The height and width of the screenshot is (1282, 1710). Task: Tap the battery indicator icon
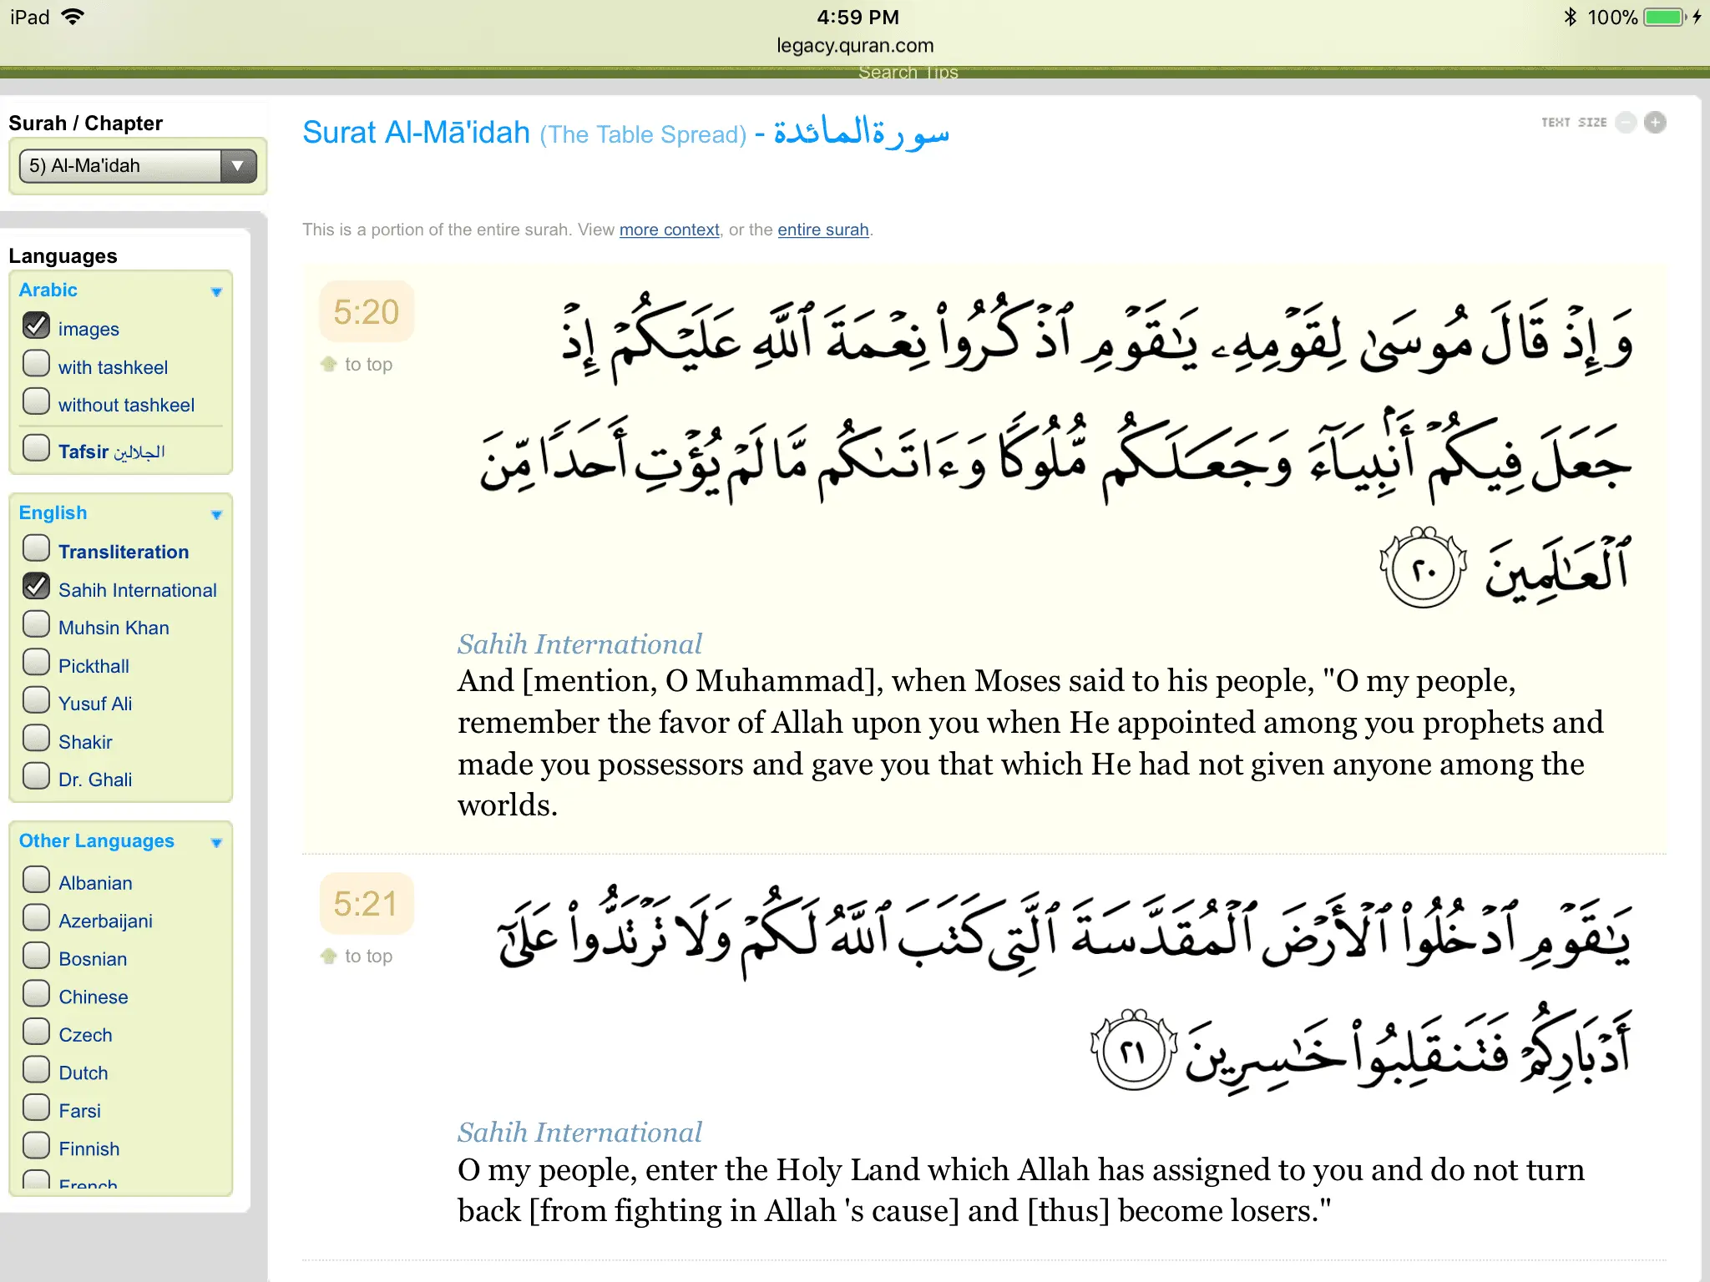click(1664, 18)
